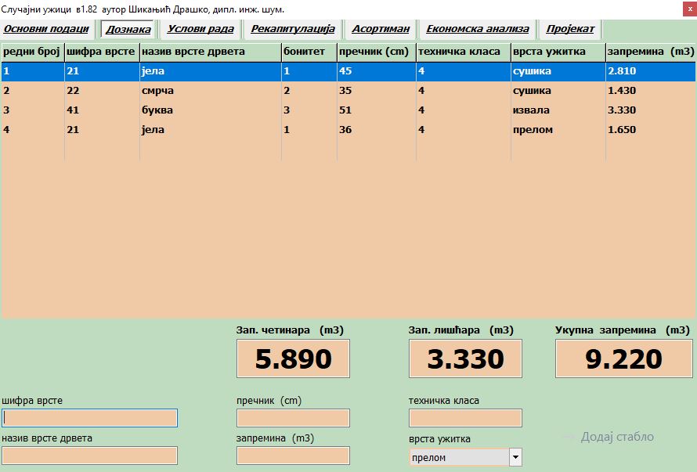Click volume cell 1.650

(x=650, y=130)
